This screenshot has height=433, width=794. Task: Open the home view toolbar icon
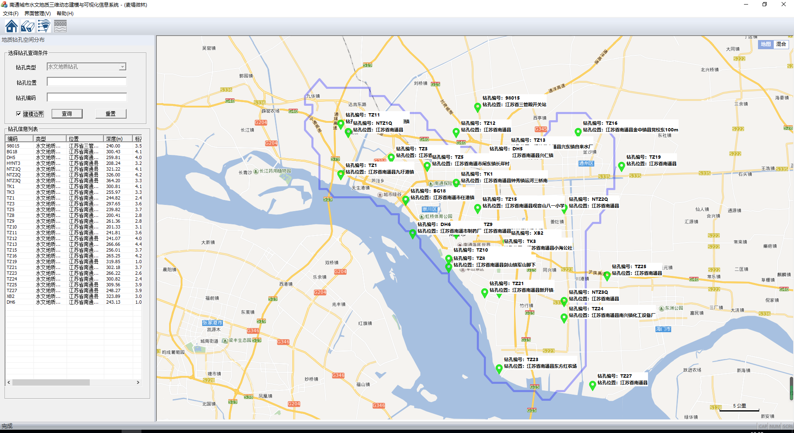(12, 26)
